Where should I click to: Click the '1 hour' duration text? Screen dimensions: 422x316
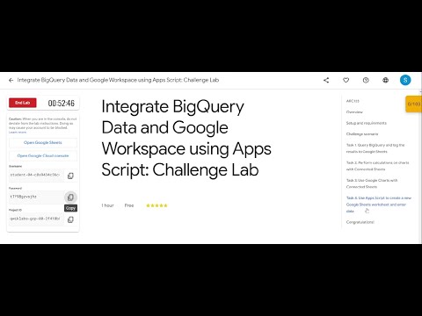[107, 205]
